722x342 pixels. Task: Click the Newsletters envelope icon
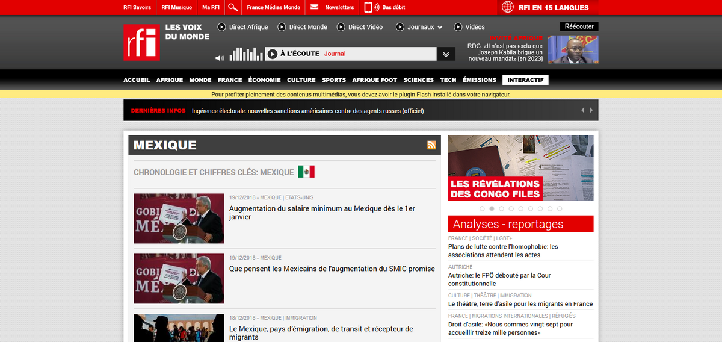[x=315, y=7]
